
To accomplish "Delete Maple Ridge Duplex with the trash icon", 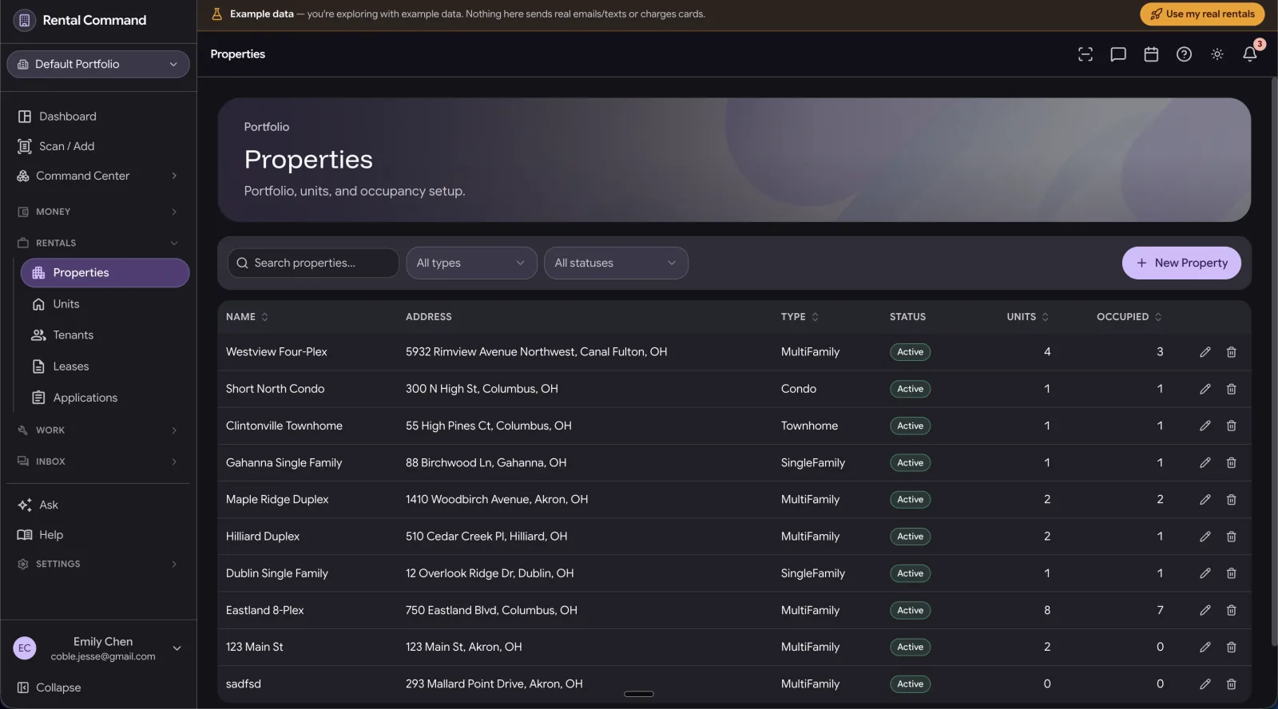I will tap(1232, 500).
